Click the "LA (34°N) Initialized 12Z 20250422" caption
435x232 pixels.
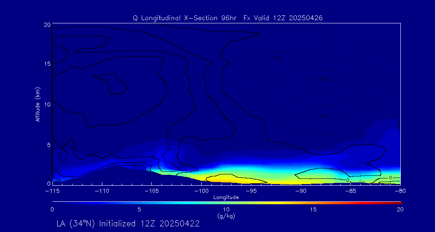(x=128, y=224)
